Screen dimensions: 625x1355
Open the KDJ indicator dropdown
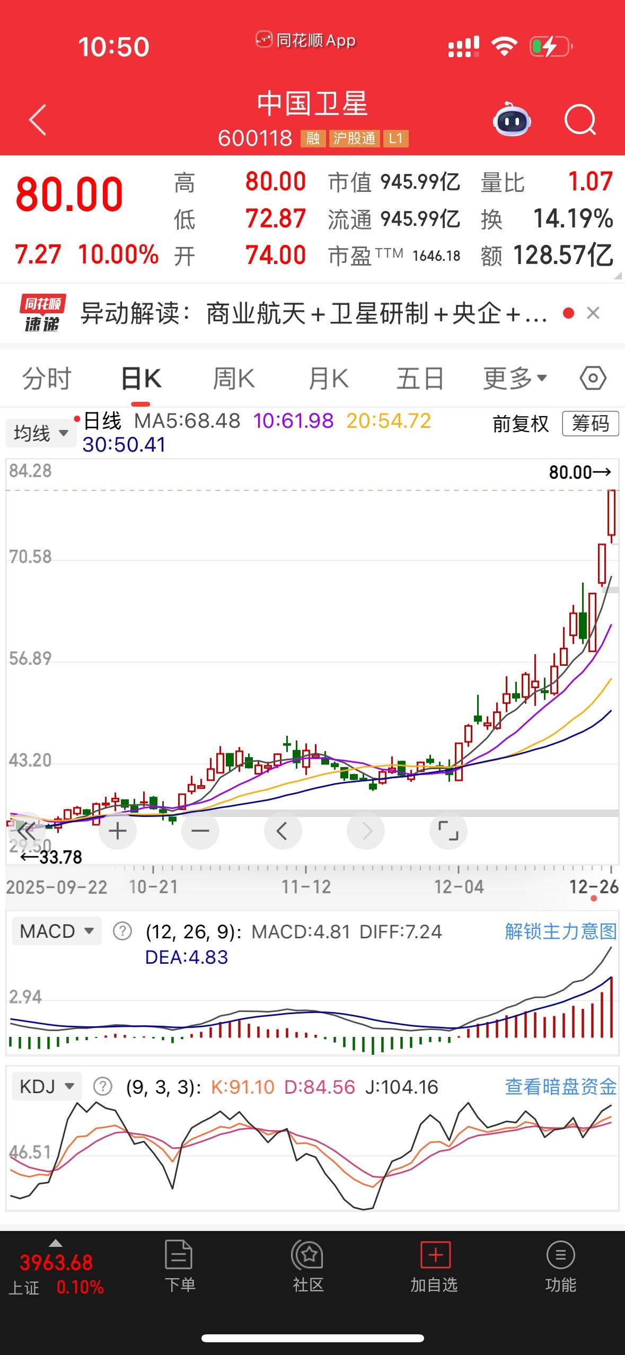pos(47,1087)
